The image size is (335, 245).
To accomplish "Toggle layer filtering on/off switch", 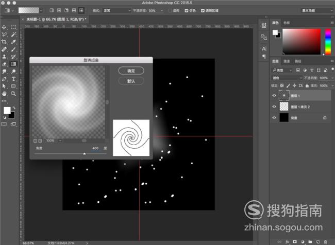I will coord(332,69).
